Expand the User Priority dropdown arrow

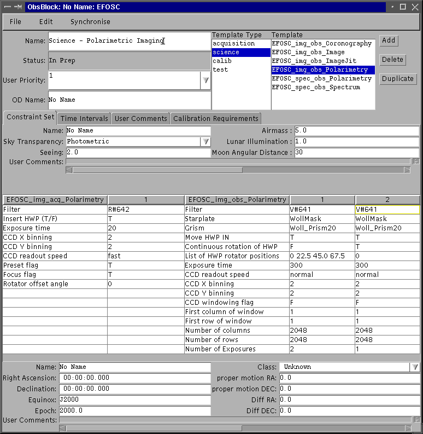205,80
